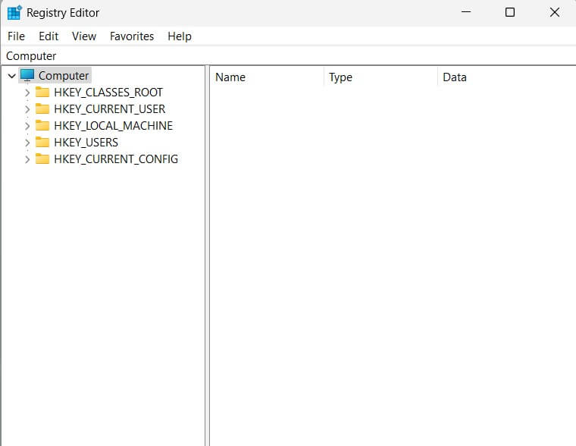Expand the HKEY_CURRENT_USER key
The image size is (576, 446).
[27, 109]
